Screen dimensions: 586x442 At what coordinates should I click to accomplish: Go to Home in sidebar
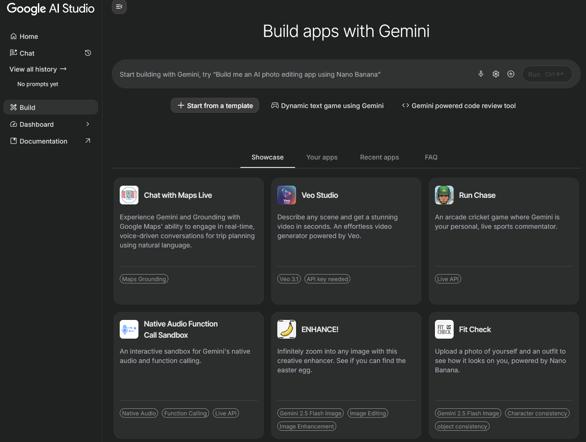[x=51, y=36]
